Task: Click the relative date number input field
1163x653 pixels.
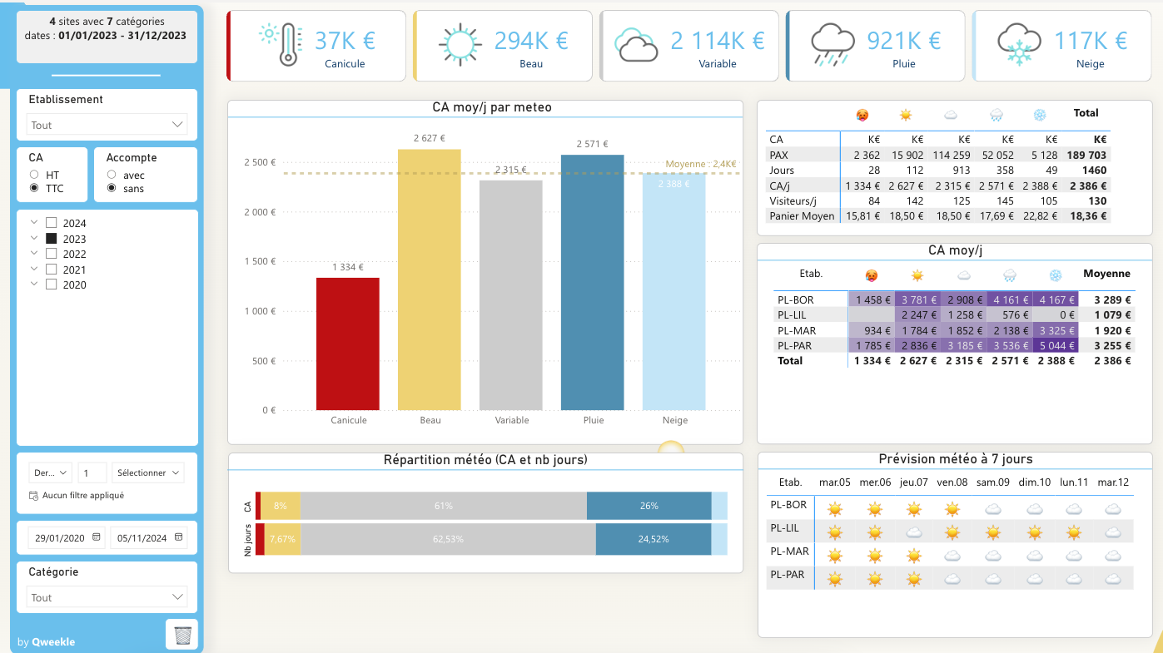Action: tap(92, 472)
